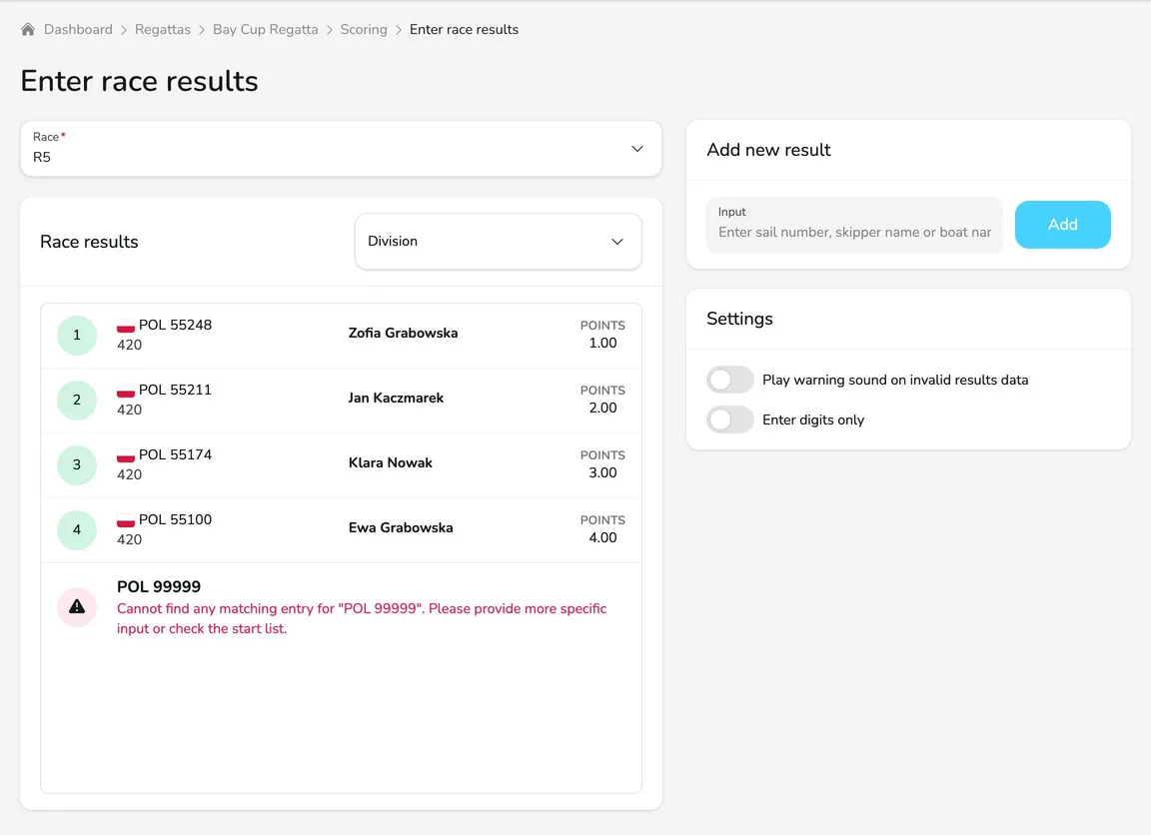Select sail number POL 55248

tap(175, 325)
